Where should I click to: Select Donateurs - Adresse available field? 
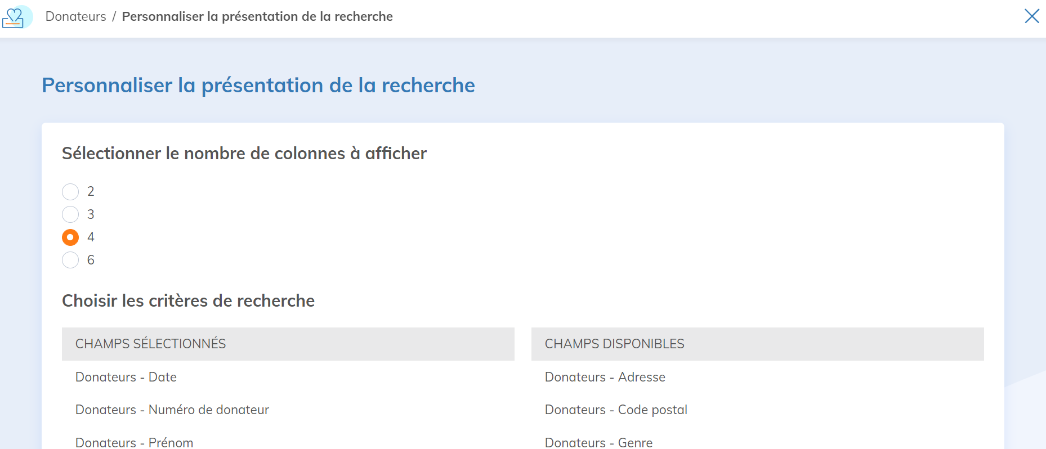[605, 377]
